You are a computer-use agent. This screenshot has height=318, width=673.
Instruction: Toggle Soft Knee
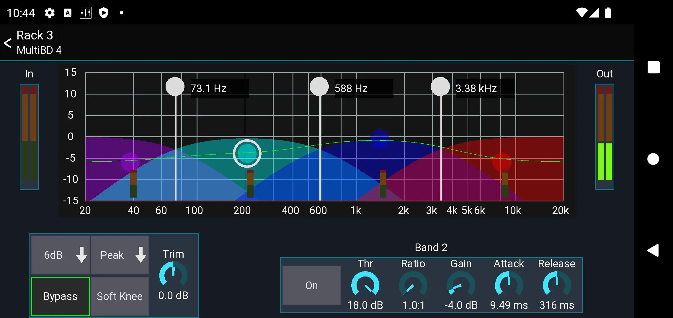coord(120,296)
